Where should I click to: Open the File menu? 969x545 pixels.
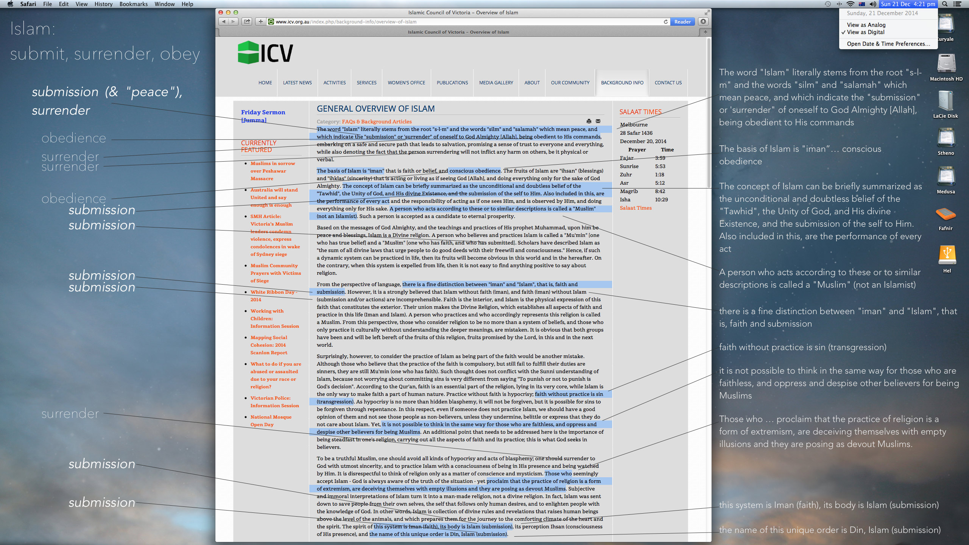(x=47, y=4)
